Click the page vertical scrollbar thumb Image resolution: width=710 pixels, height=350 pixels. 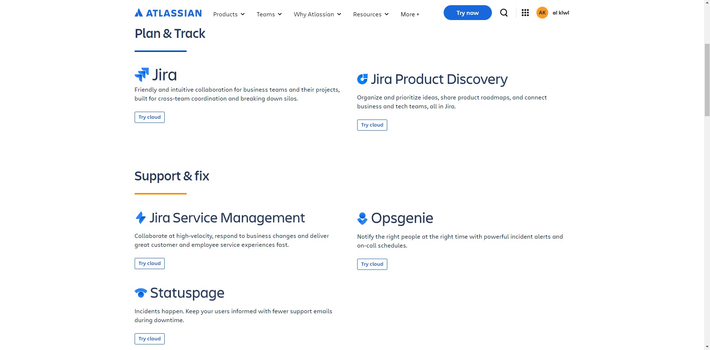coord(707,80)
